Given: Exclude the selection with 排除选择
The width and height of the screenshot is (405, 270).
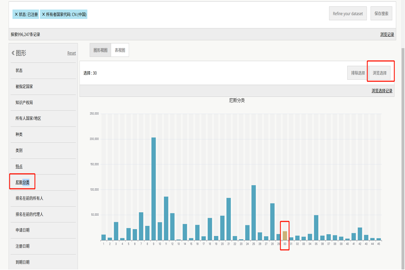Looking at the screenshot, I should point(358,73).
